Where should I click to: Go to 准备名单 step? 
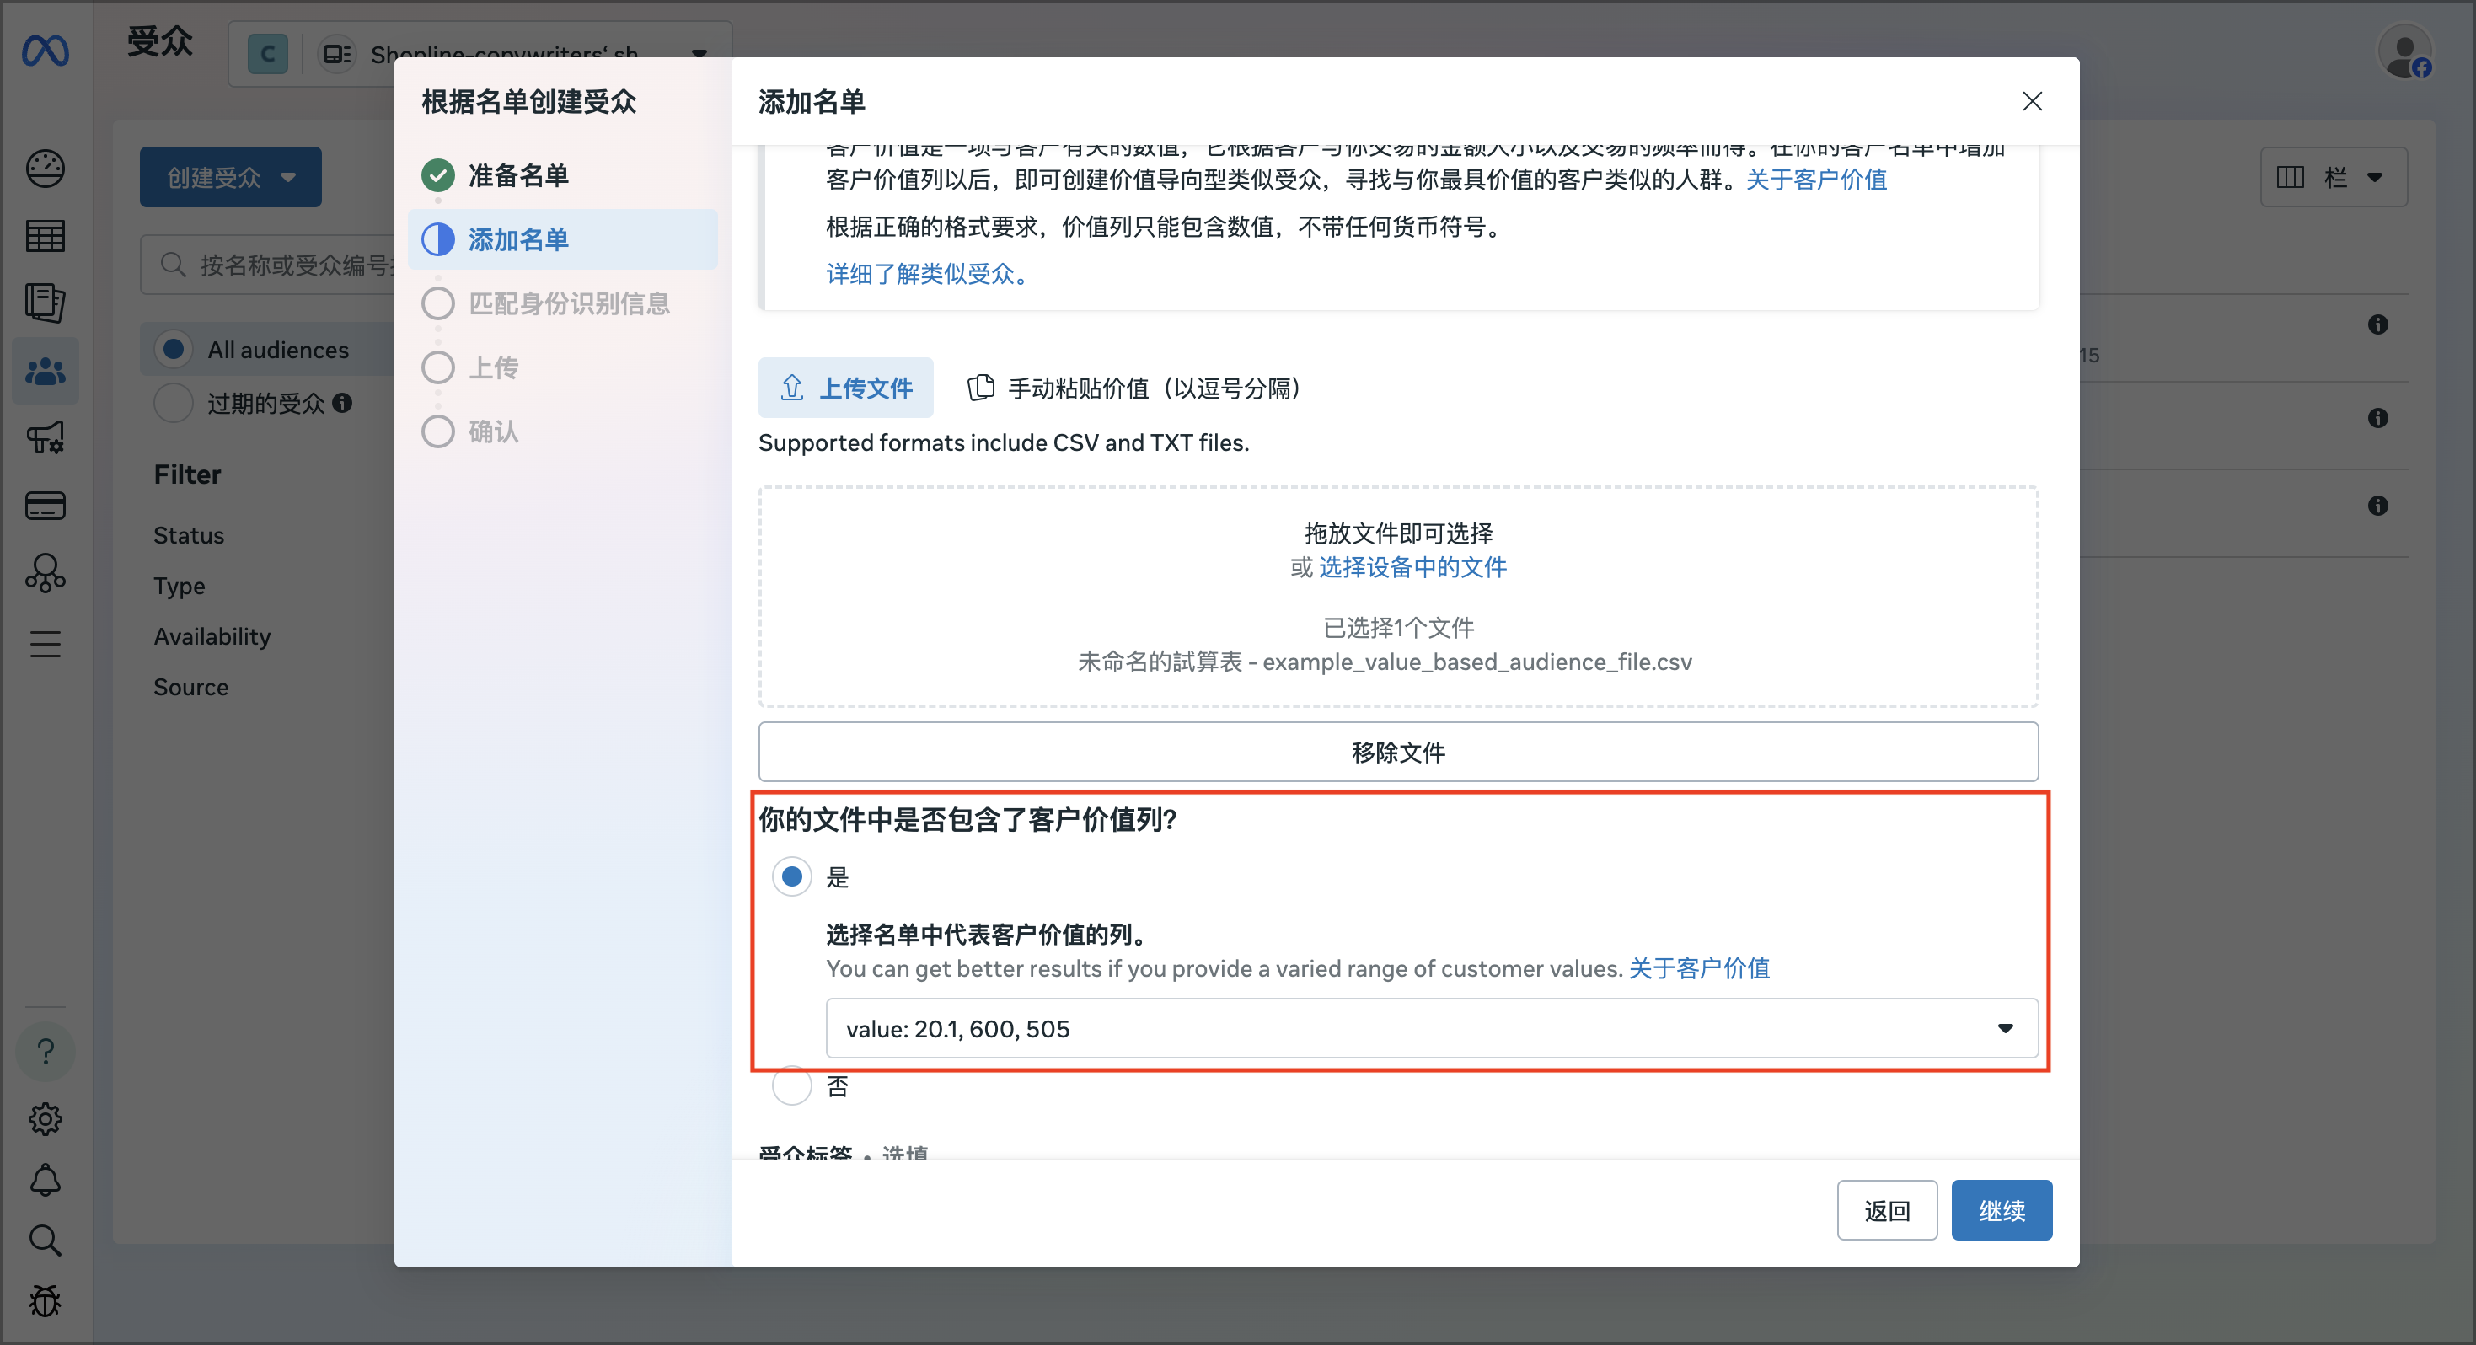(x=563, y=176)
